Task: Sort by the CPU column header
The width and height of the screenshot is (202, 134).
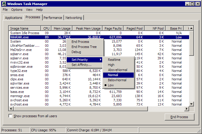Action: 46,28
